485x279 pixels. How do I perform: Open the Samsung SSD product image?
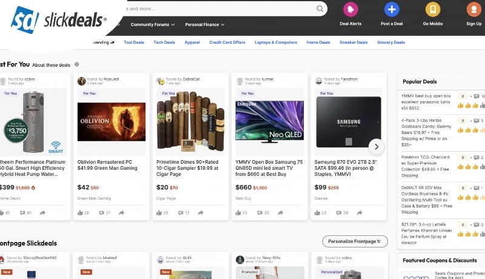[349, 121]
